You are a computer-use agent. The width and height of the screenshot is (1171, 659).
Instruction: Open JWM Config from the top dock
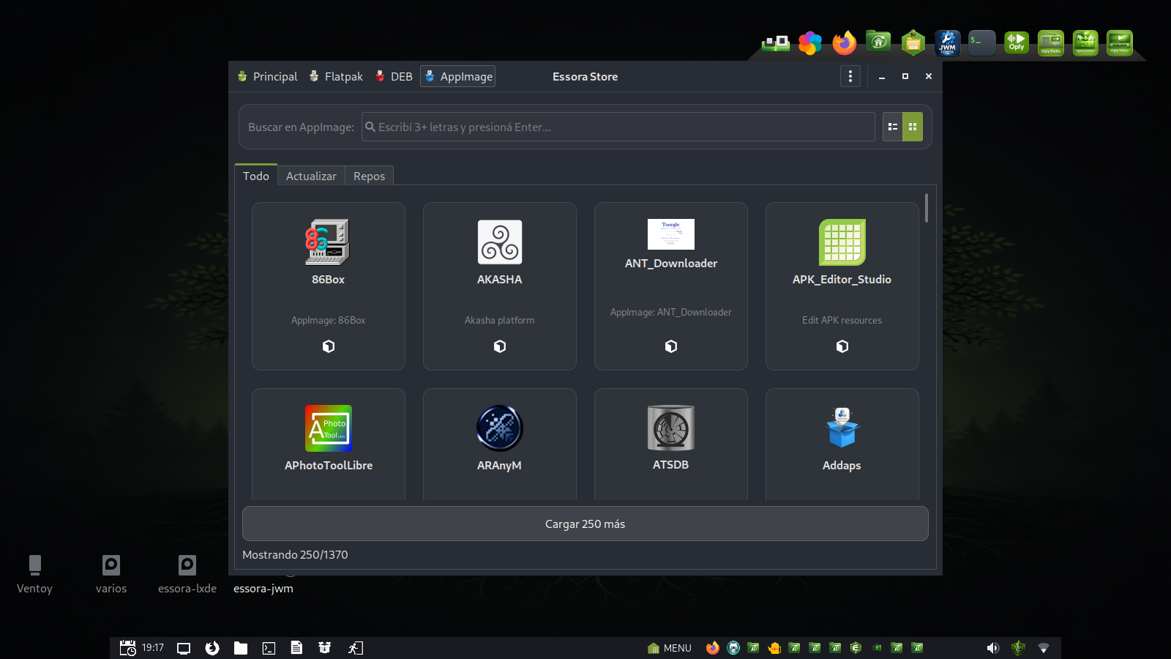(948, 43)
